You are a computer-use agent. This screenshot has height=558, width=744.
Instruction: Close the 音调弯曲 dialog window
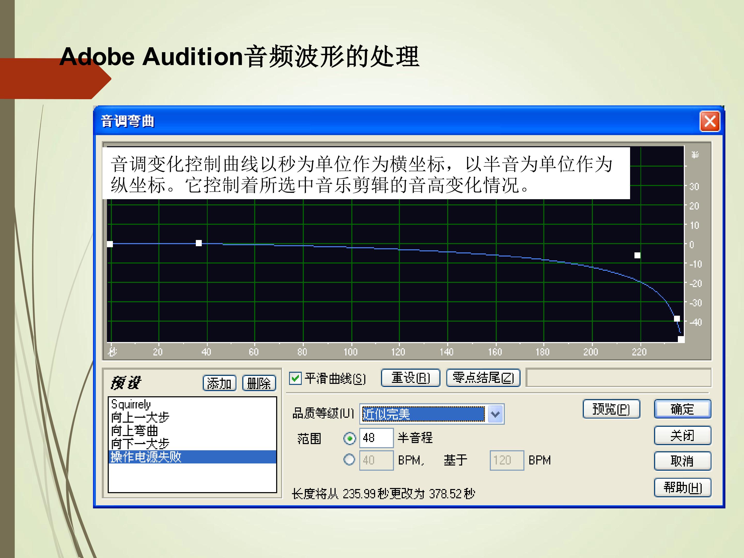pos(710,121)
